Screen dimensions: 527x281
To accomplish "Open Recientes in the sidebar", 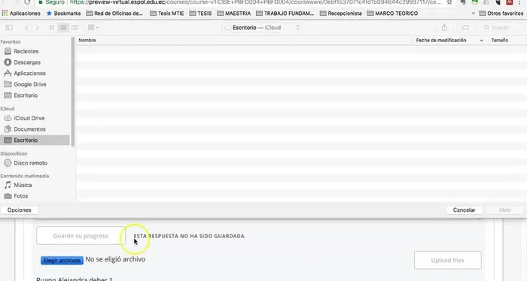I will point(26,51).
